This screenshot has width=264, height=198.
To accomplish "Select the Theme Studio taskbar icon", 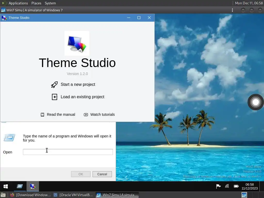I will coord(32,186).
